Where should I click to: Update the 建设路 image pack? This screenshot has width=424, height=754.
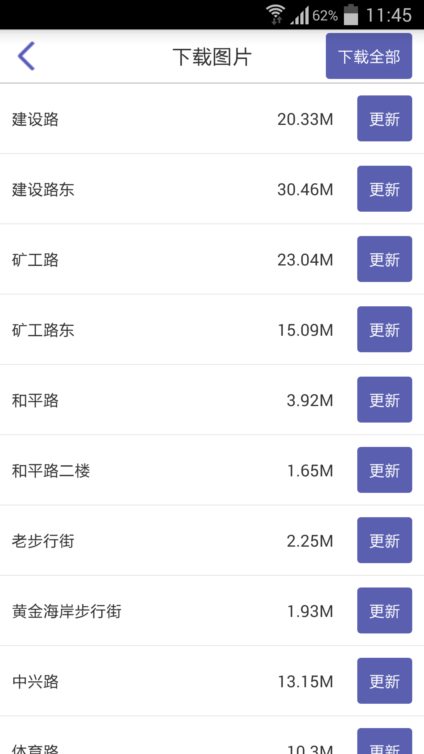pos(384,118)
